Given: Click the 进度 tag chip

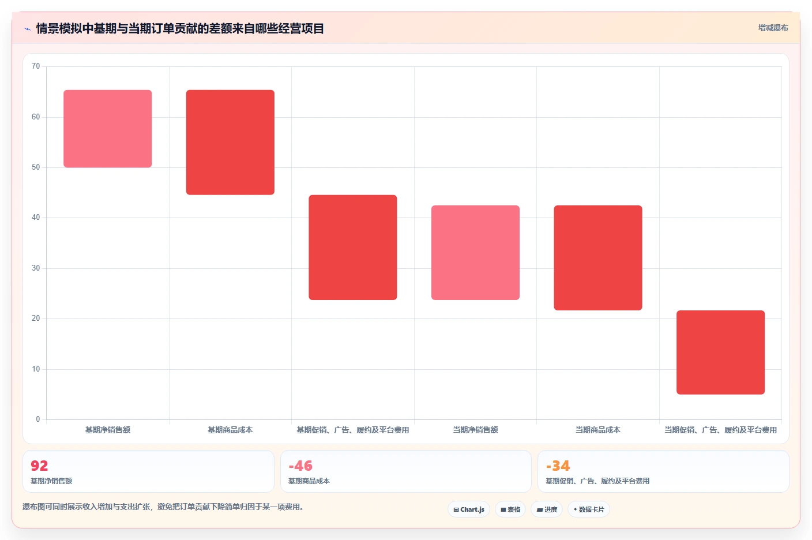Looking at the screenshot, I should click(x=547, y=509).
